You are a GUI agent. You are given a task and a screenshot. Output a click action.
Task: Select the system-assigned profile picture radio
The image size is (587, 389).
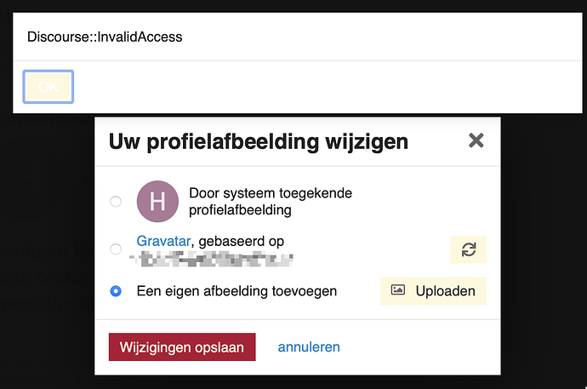pos(116,202)
